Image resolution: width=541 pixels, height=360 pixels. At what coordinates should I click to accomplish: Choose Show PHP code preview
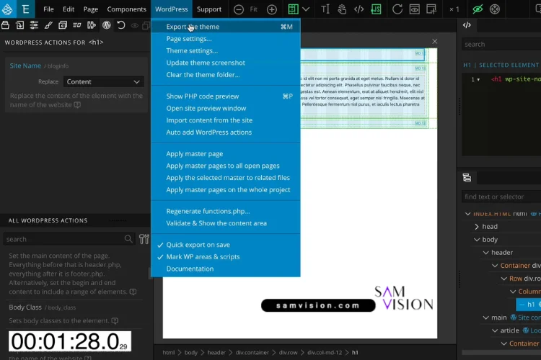pyautogui.click(x=225, y=96)
